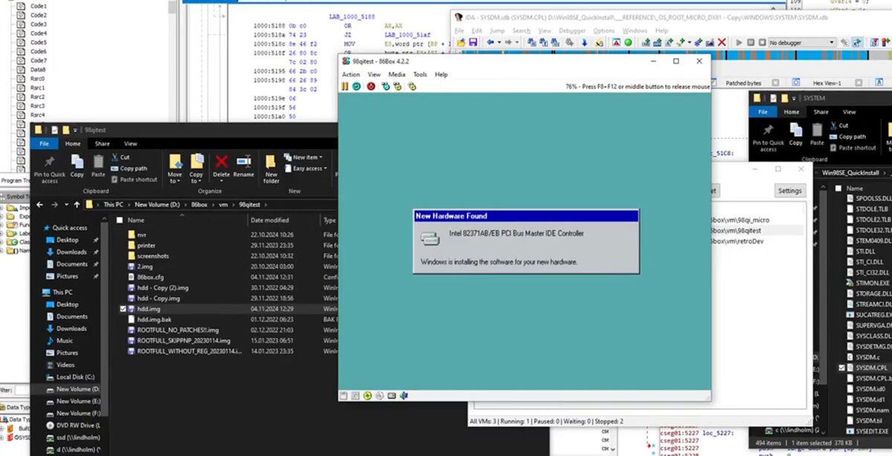892x456 pixels.
Task: Click Pin to Quick access in SYSTEM Explorer
Action: click(768, 137)
